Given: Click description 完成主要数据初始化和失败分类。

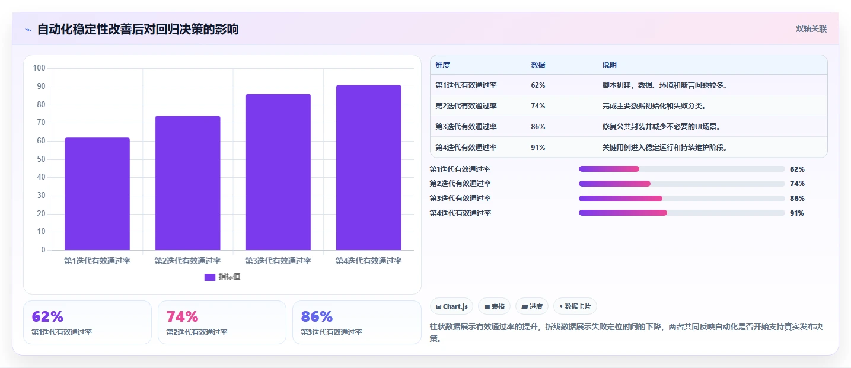Looking at the screenshot, I should click(654, 106).
